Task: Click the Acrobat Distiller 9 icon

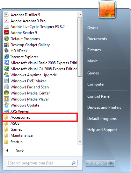Action: (x=6, y=15)
